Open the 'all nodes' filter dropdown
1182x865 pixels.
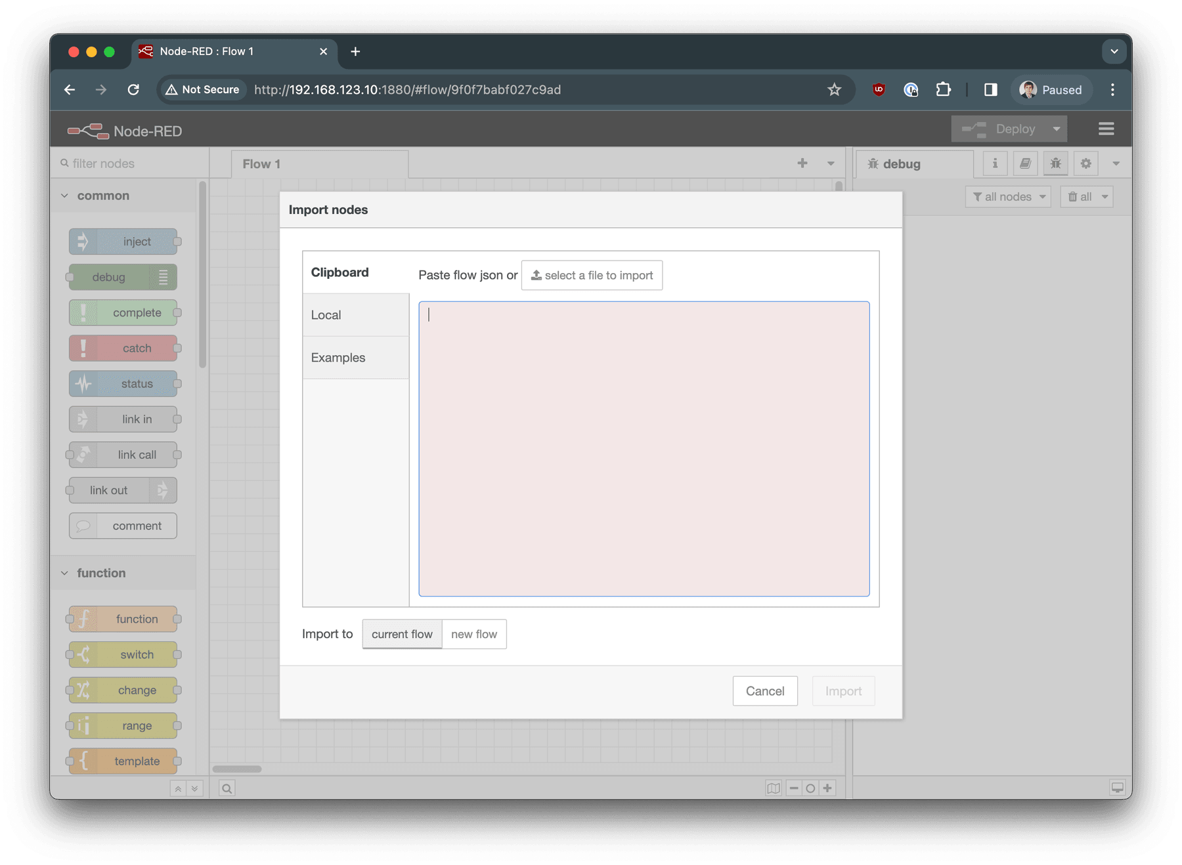[x=1007, y=196]
